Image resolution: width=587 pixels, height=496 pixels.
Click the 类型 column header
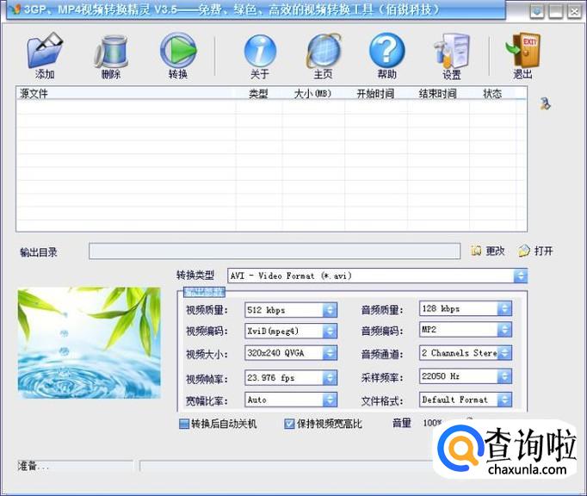click(x=258, y=93)
